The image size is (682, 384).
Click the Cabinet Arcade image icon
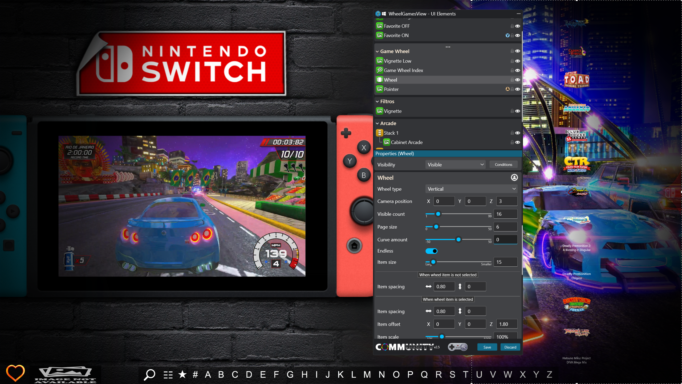[x=387, y=142]
